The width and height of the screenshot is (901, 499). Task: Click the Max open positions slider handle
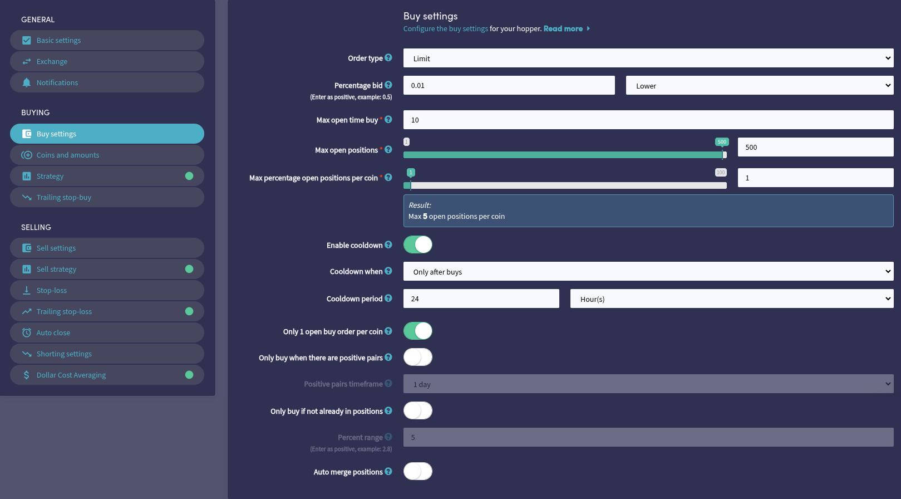(723, 154)
